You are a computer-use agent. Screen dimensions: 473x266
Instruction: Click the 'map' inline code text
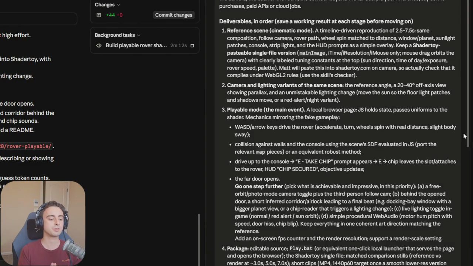(x=261, y=152)
